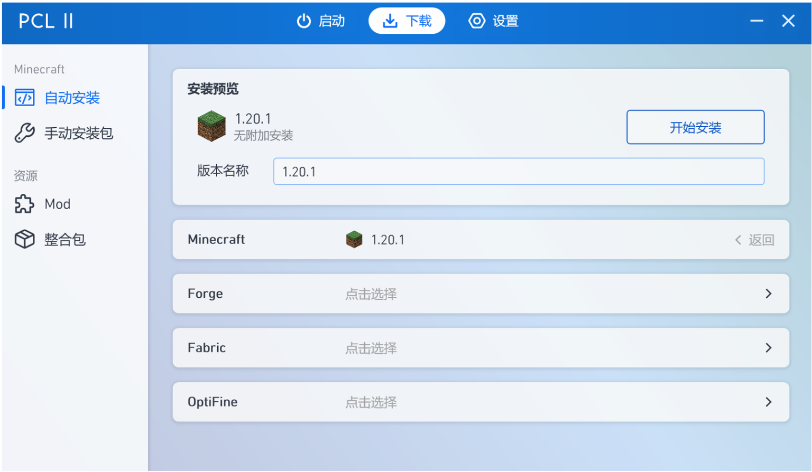Click the power icon next to 启动
812x472 pixels.
(304, 21)
